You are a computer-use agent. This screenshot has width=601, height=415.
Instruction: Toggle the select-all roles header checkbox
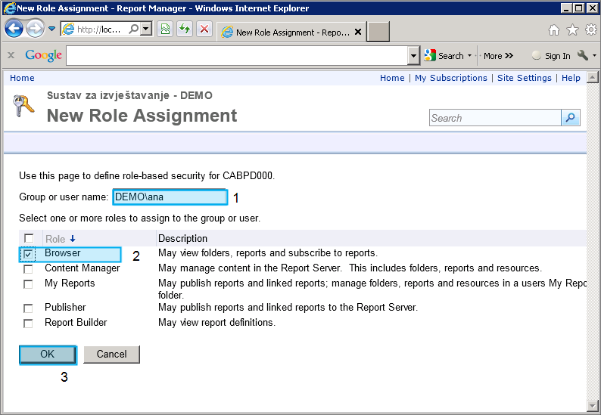click(29, 239)
